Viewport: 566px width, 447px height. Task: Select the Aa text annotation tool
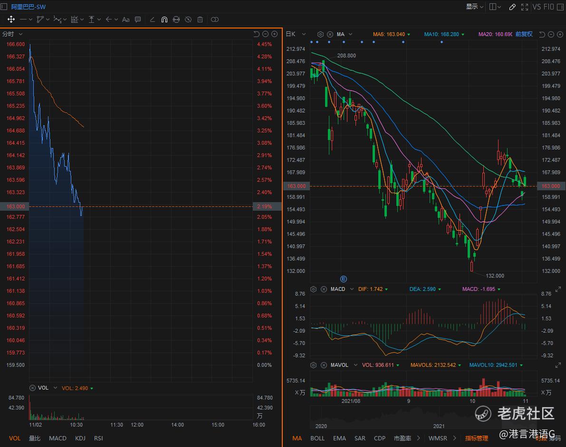[125, 19]
